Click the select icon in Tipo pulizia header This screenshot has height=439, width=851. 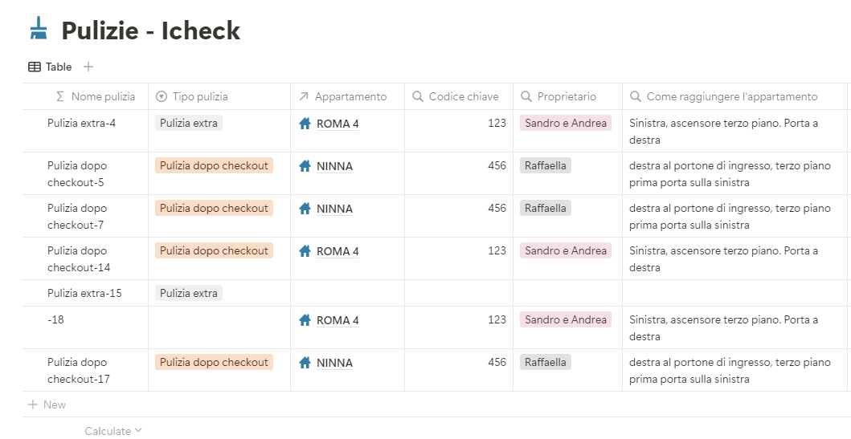(x=162, y=97)
